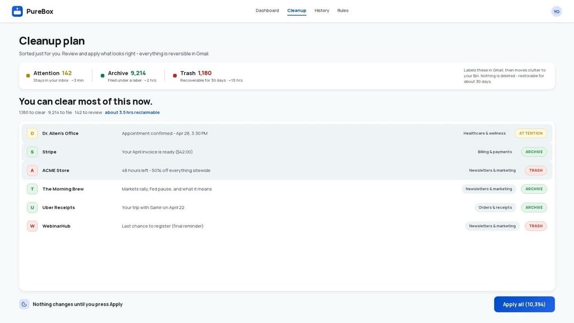Open 'Your trip with Samir' subject
This screenshot has width=574, height=323.
pyautogui.click(x=153, y=208)
